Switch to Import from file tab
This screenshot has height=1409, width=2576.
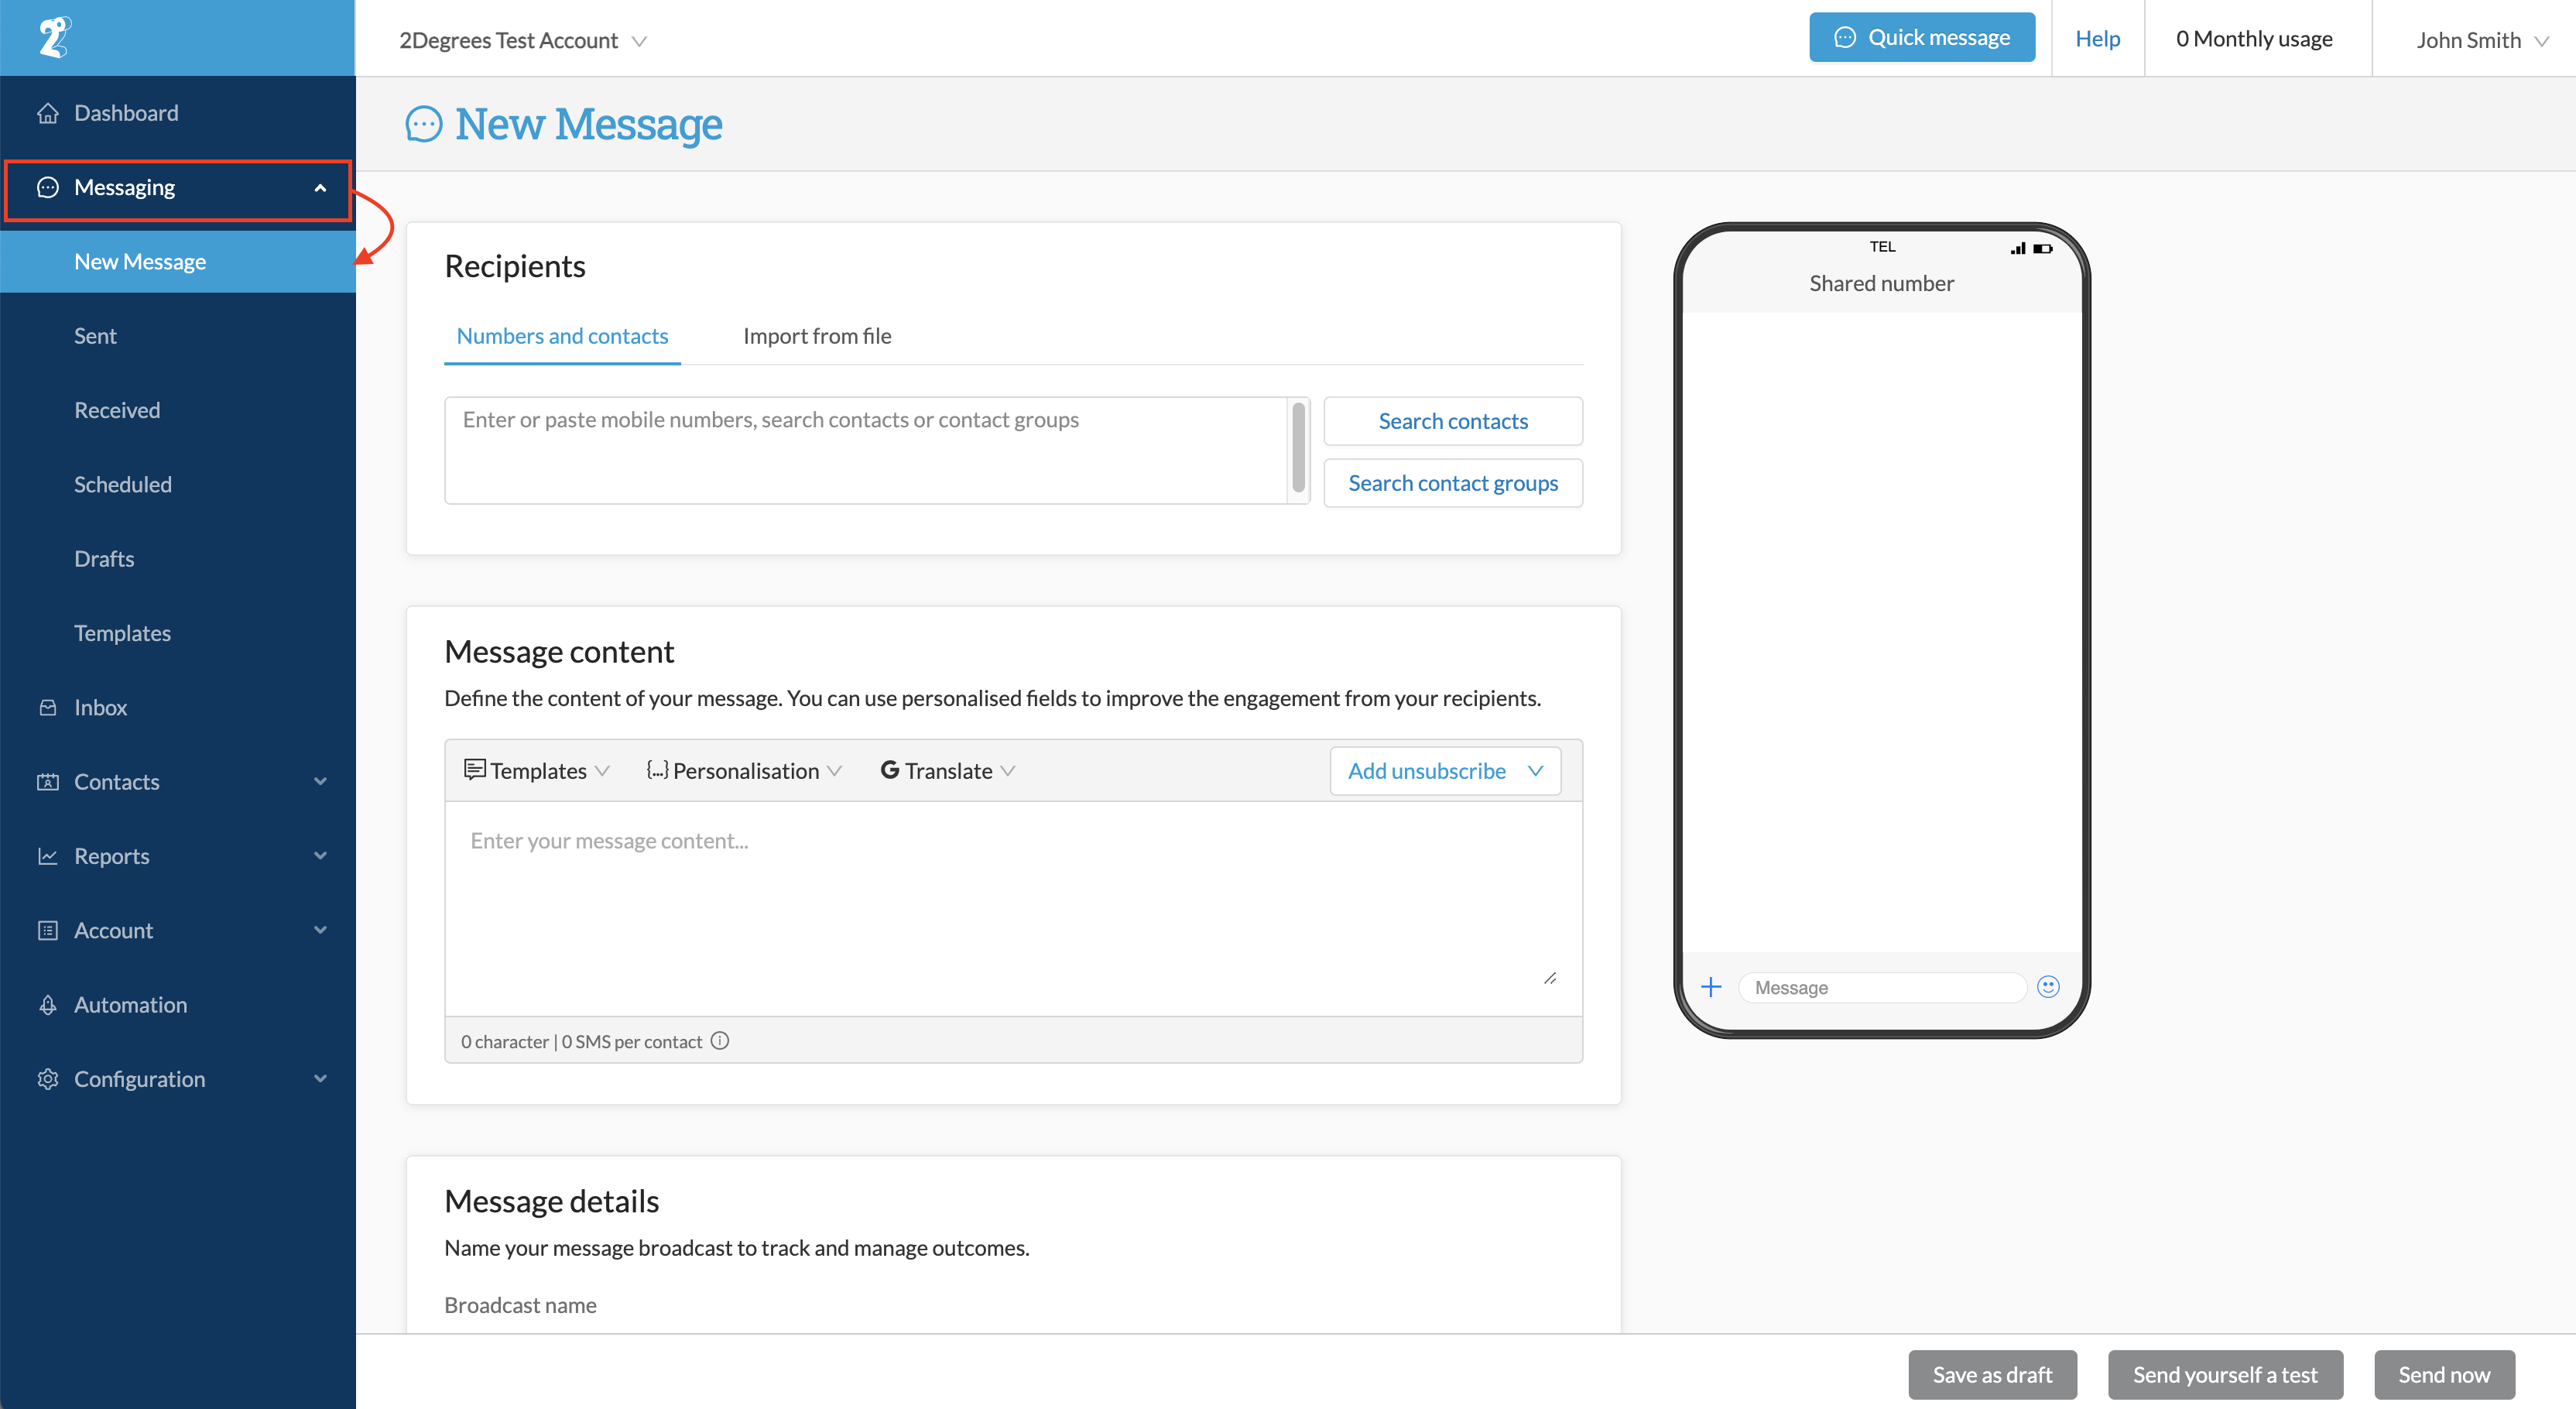[816, 336]
